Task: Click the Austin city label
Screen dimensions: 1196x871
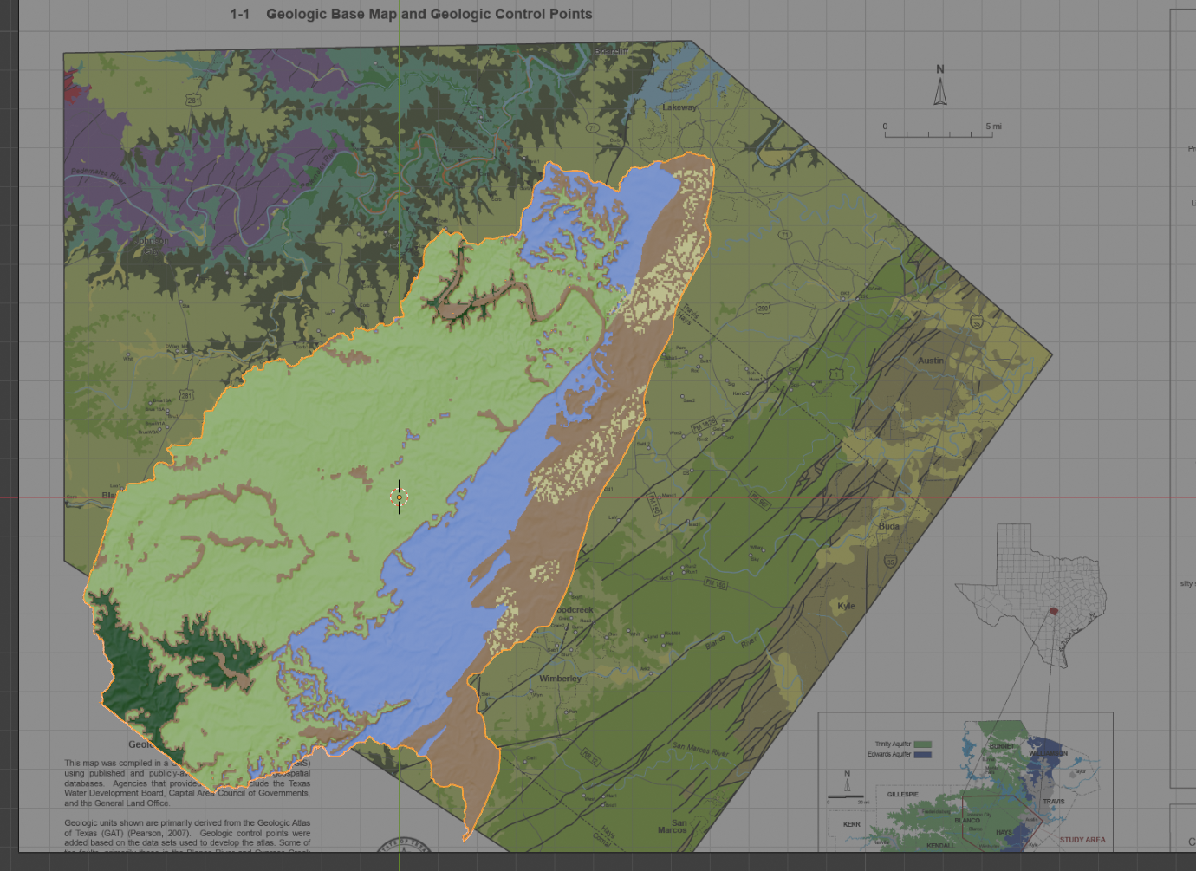Action: [x=931, y=361]
